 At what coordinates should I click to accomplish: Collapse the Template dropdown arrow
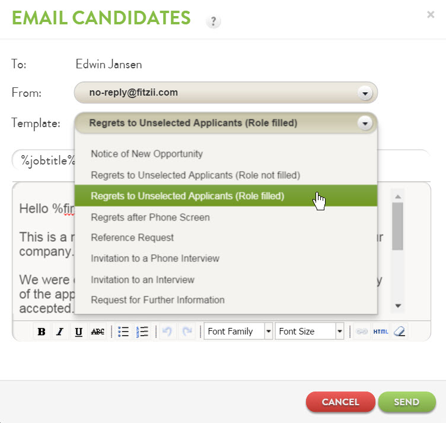[365, 124]
